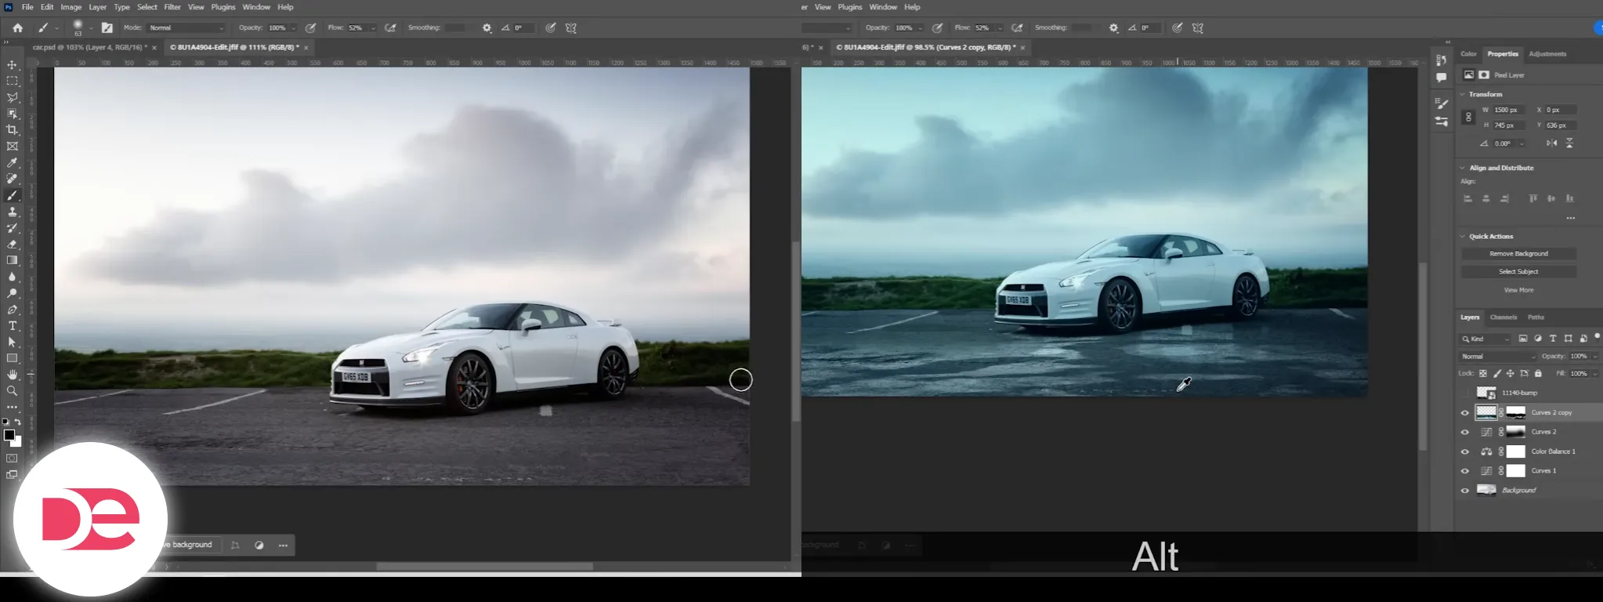Click flip vertical icon in Transform section
The image size is (1603, 602).
[1569, 143]
